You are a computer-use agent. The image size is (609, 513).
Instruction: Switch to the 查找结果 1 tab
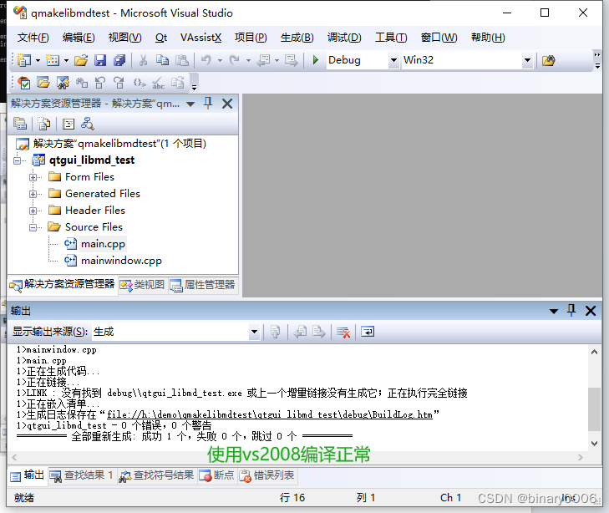pos(82,475)
